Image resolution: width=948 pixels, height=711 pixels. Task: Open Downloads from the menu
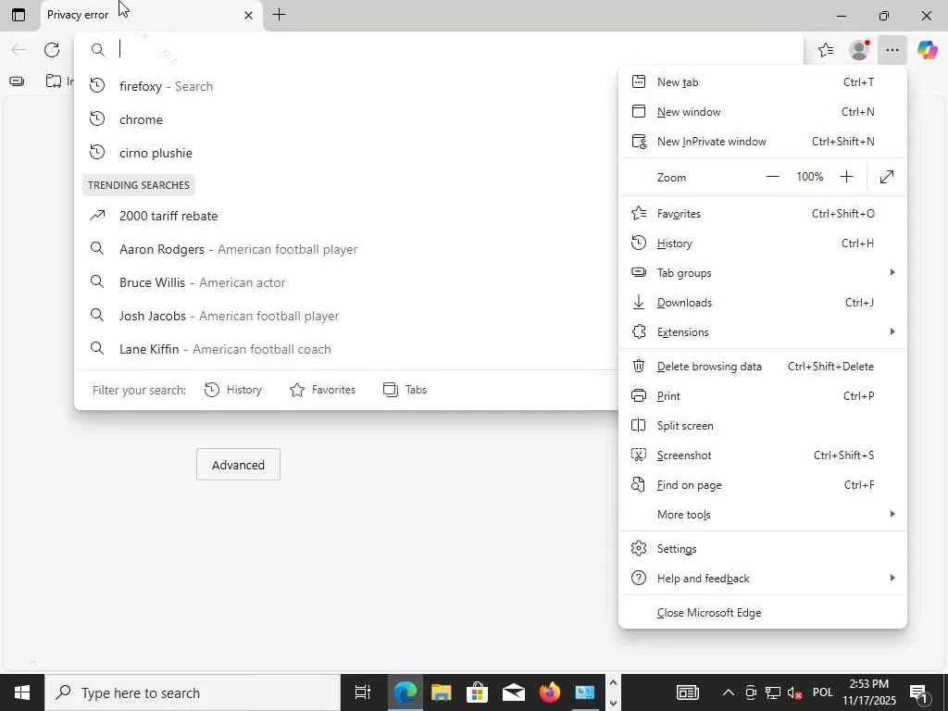click(x=763, y=303)
